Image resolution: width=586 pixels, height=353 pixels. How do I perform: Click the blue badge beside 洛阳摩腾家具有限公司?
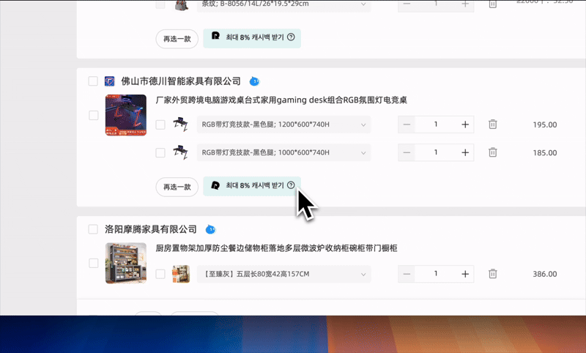coord(210,229)
